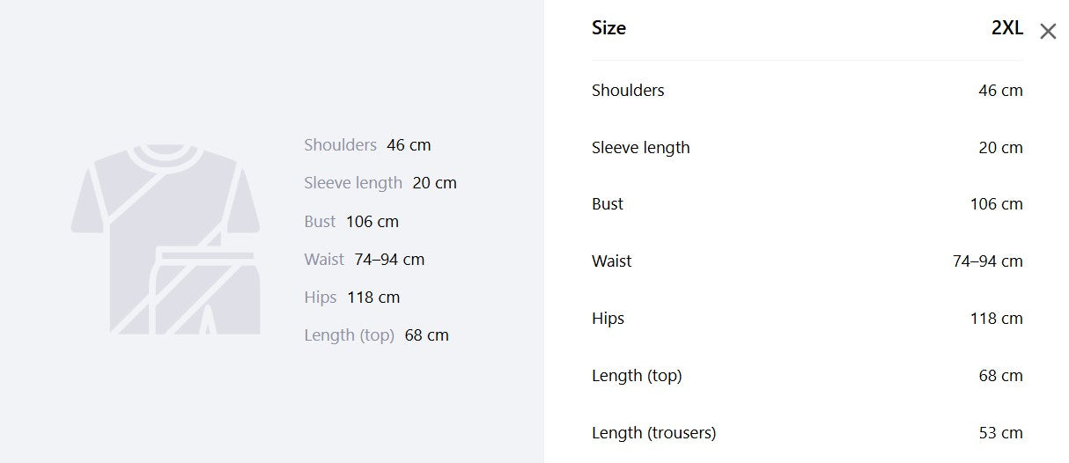
Task: Click Length (top) label beside illustration
Action: point(349,335)
